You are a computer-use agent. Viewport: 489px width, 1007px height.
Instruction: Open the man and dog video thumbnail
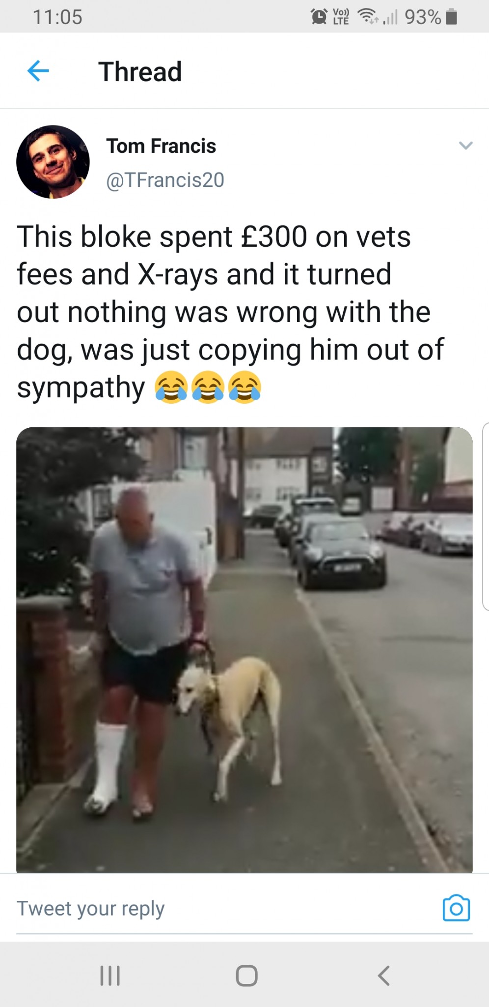coord(244,650)
